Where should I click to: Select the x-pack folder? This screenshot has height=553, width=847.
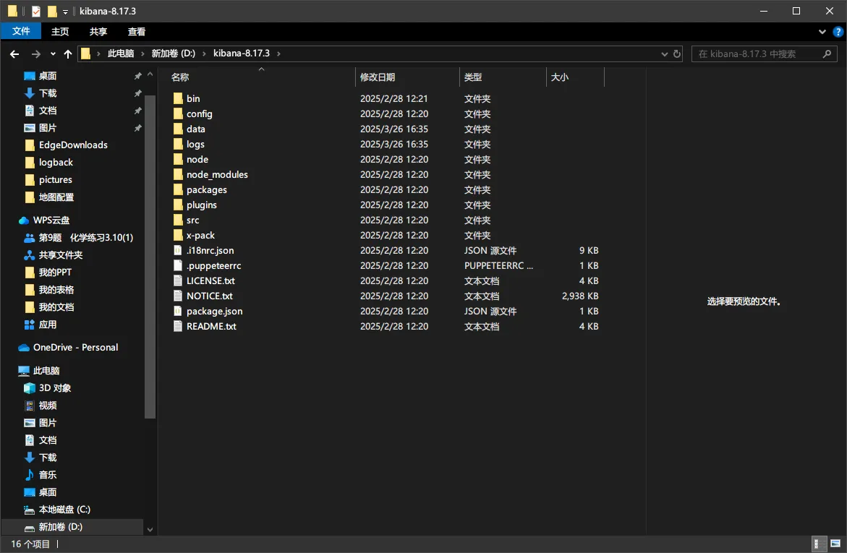click(x=200, y=235)
